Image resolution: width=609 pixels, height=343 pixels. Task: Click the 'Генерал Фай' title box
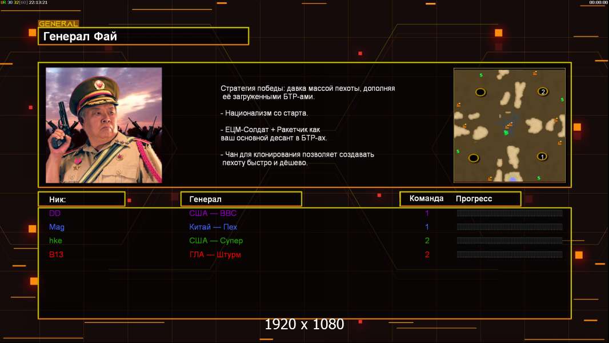[x=143, y=36]
